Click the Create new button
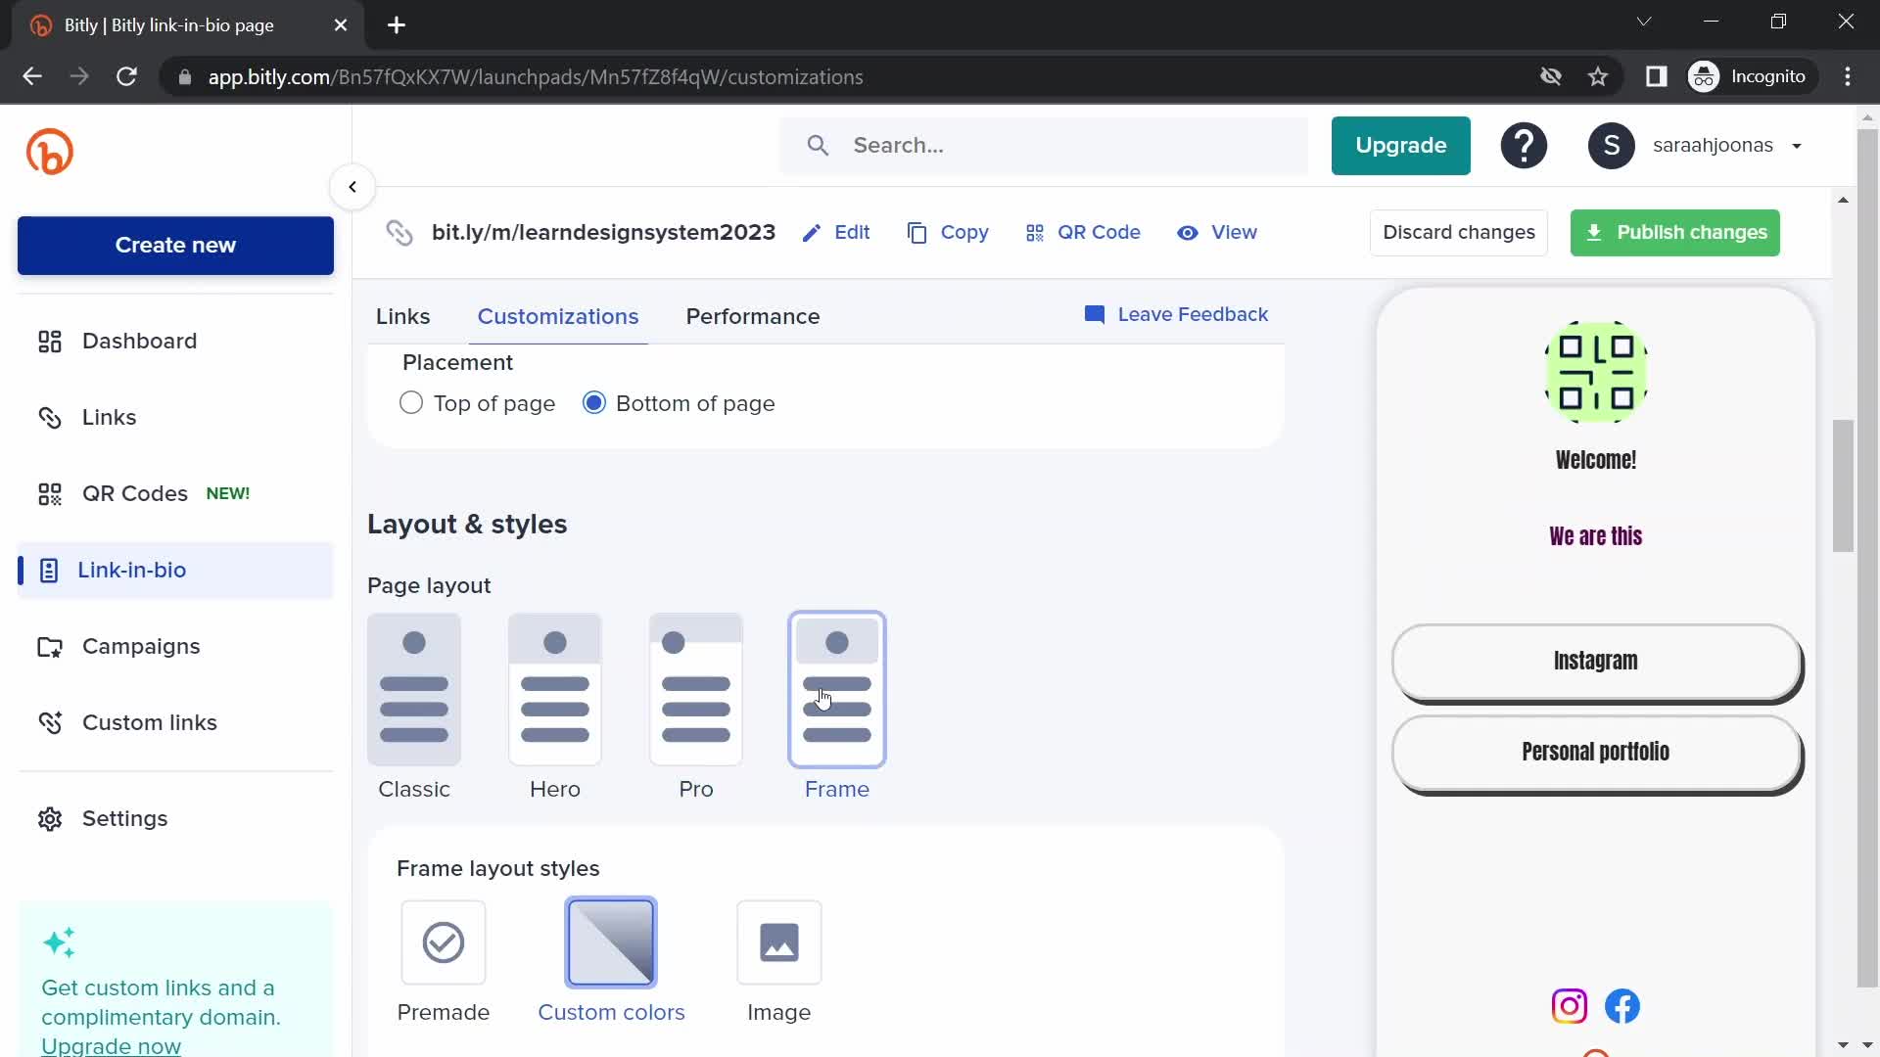 (x=175, y=246)
